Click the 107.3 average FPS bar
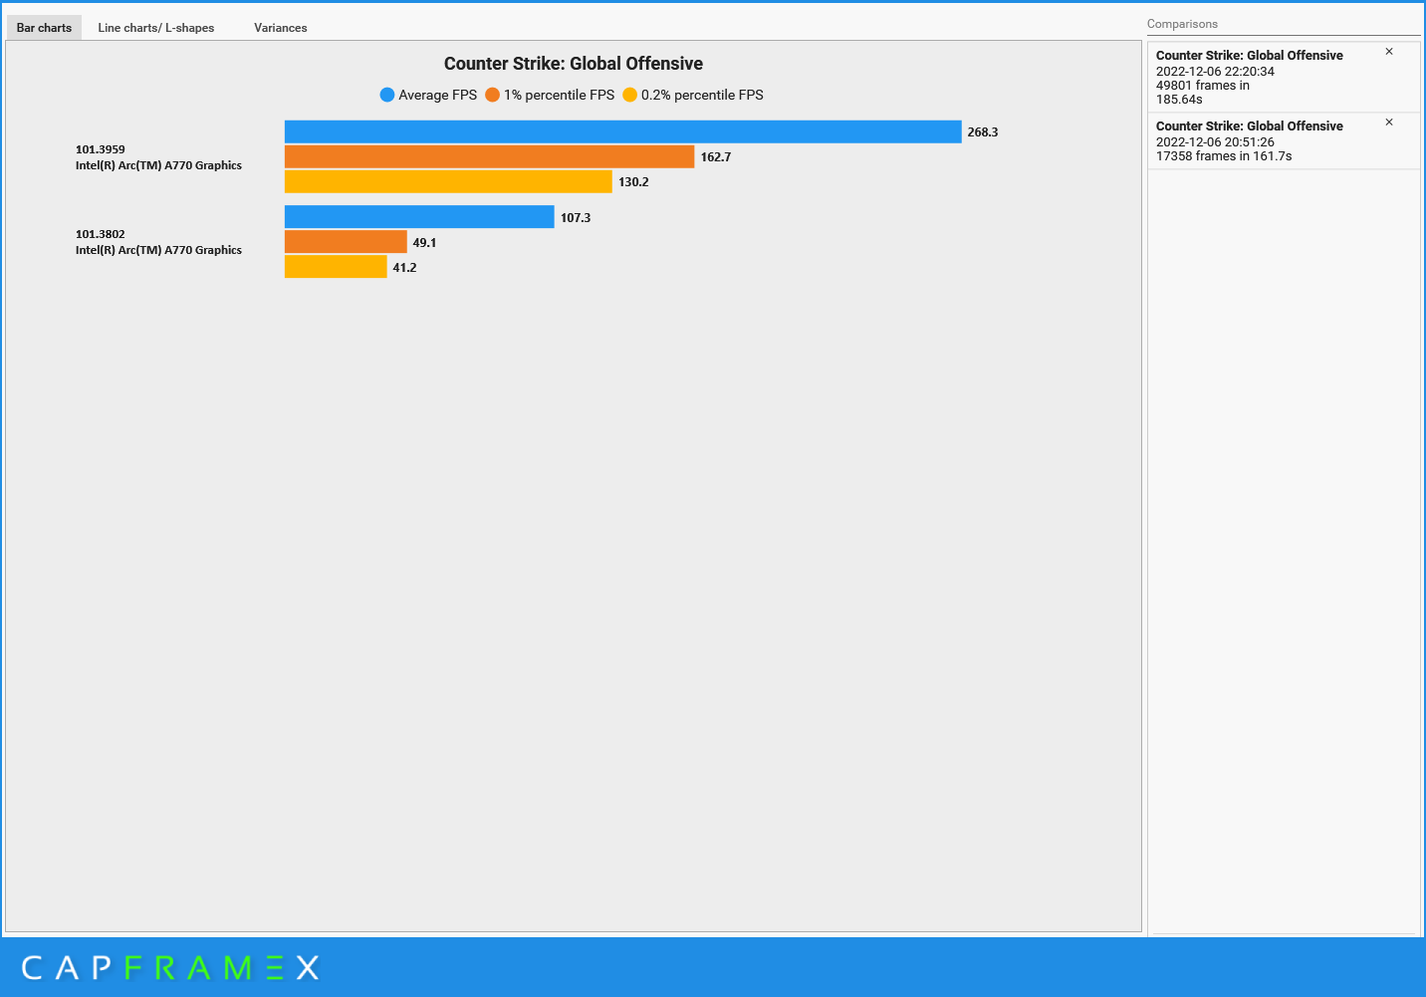This screenshot has height=997, width=1426. tap(419, 217)
